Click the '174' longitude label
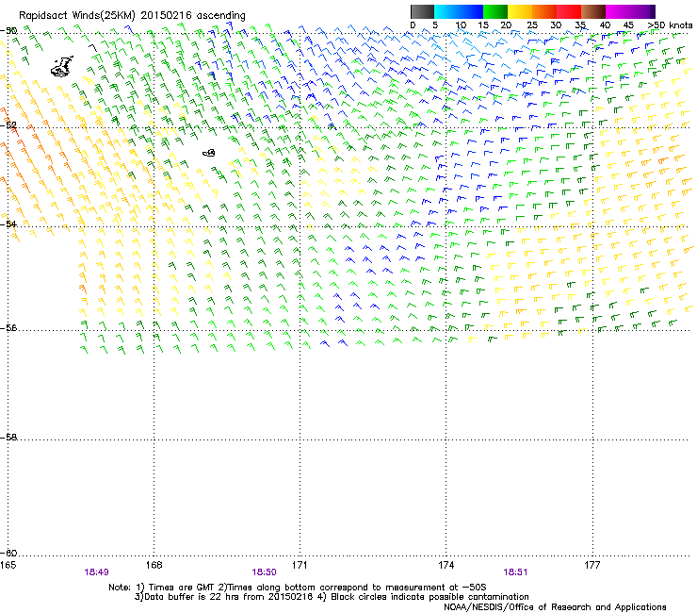This screenshot has height=613, width=697. 446,565
